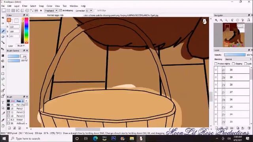
Task: Enable grid snap icon in top toolbar
Action: coord(13,11)
